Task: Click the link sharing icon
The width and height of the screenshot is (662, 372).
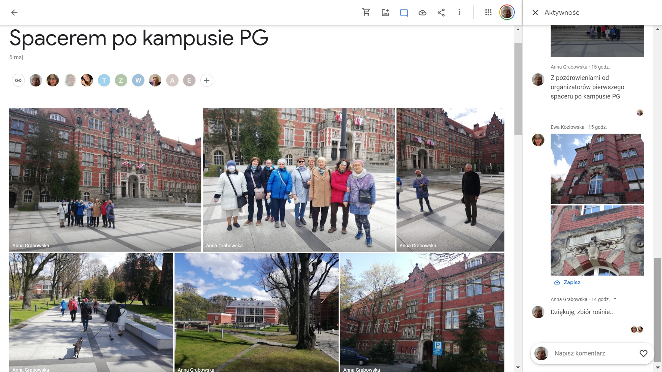Action: coord(18,81)
